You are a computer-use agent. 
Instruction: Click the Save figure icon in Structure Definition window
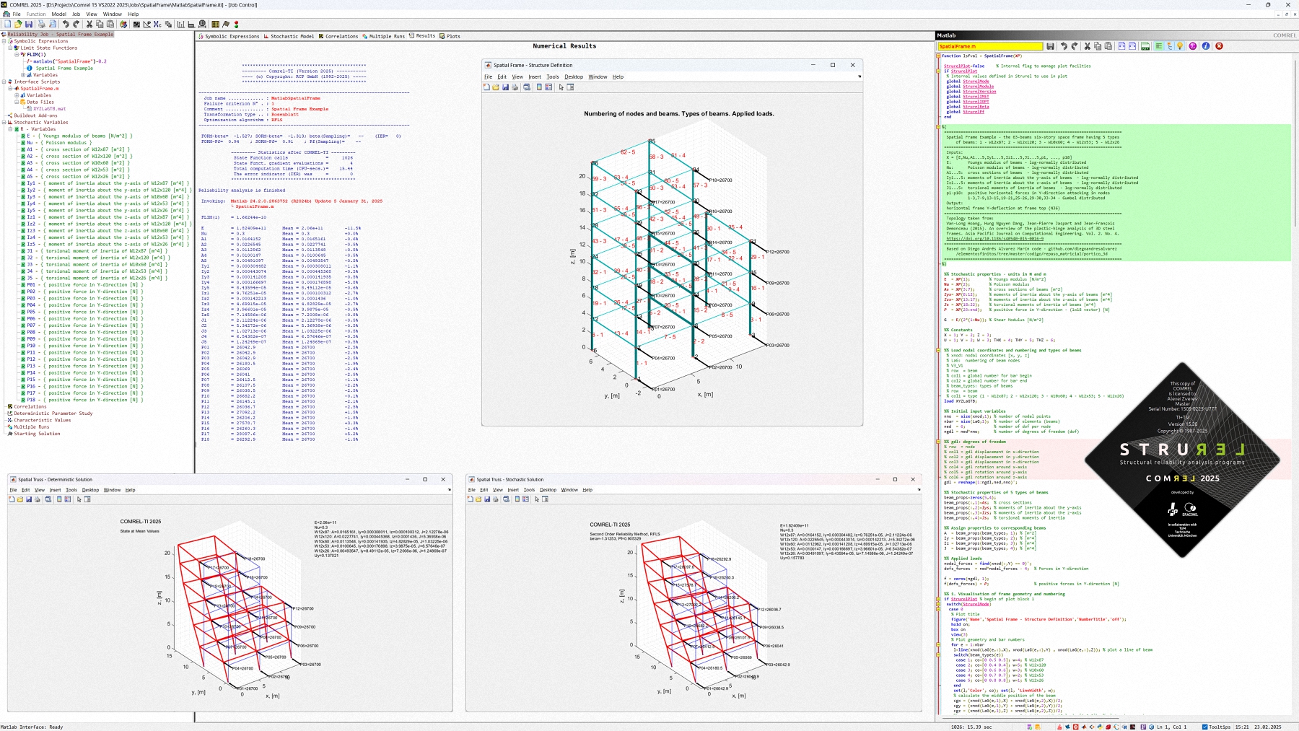pos(505,87)
